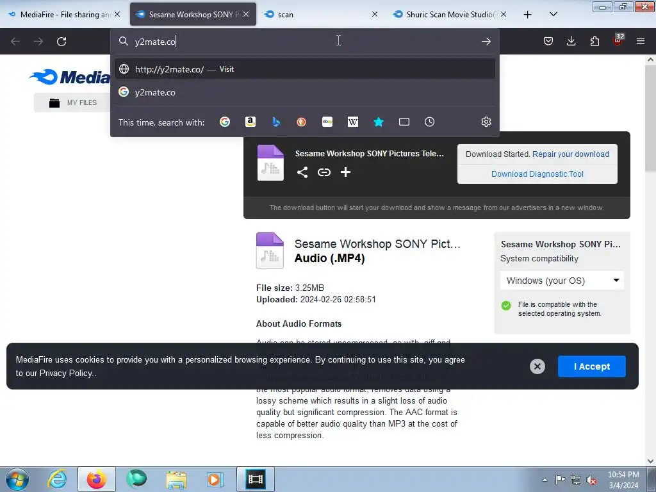Open Download Diagnostic Tool link
This screenshot has width=656, height=492.
(x=537, y=174)
